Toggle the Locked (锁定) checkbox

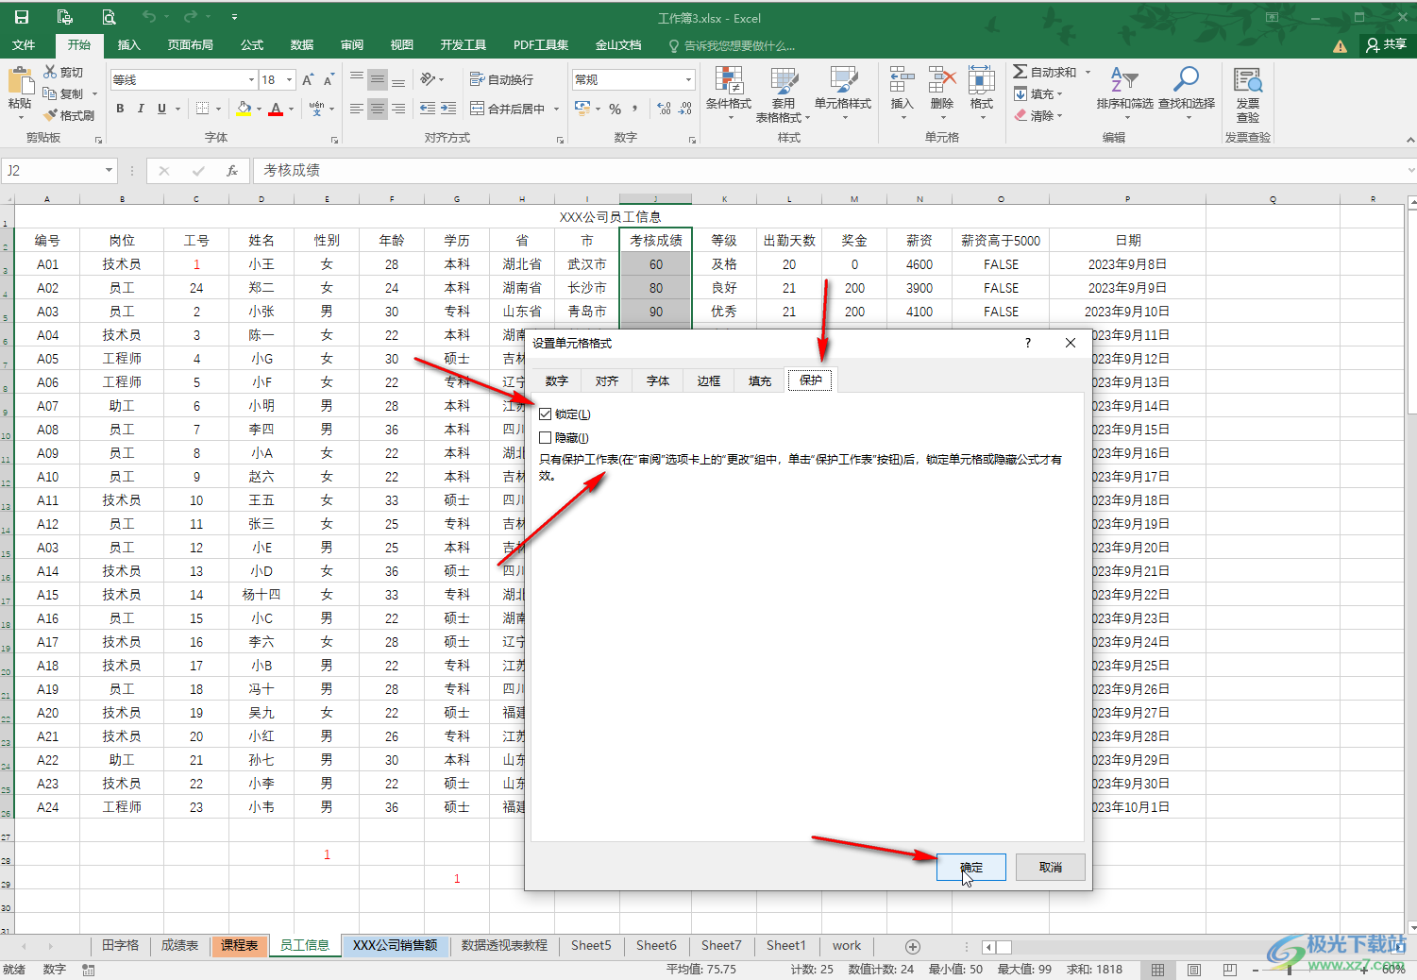(x=545, y=414)
